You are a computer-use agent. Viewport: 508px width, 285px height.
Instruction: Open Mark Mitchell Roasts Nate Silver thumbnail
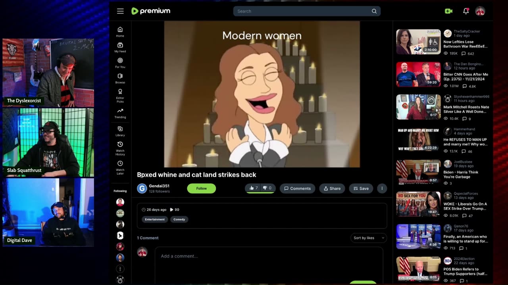click(418, 107)
